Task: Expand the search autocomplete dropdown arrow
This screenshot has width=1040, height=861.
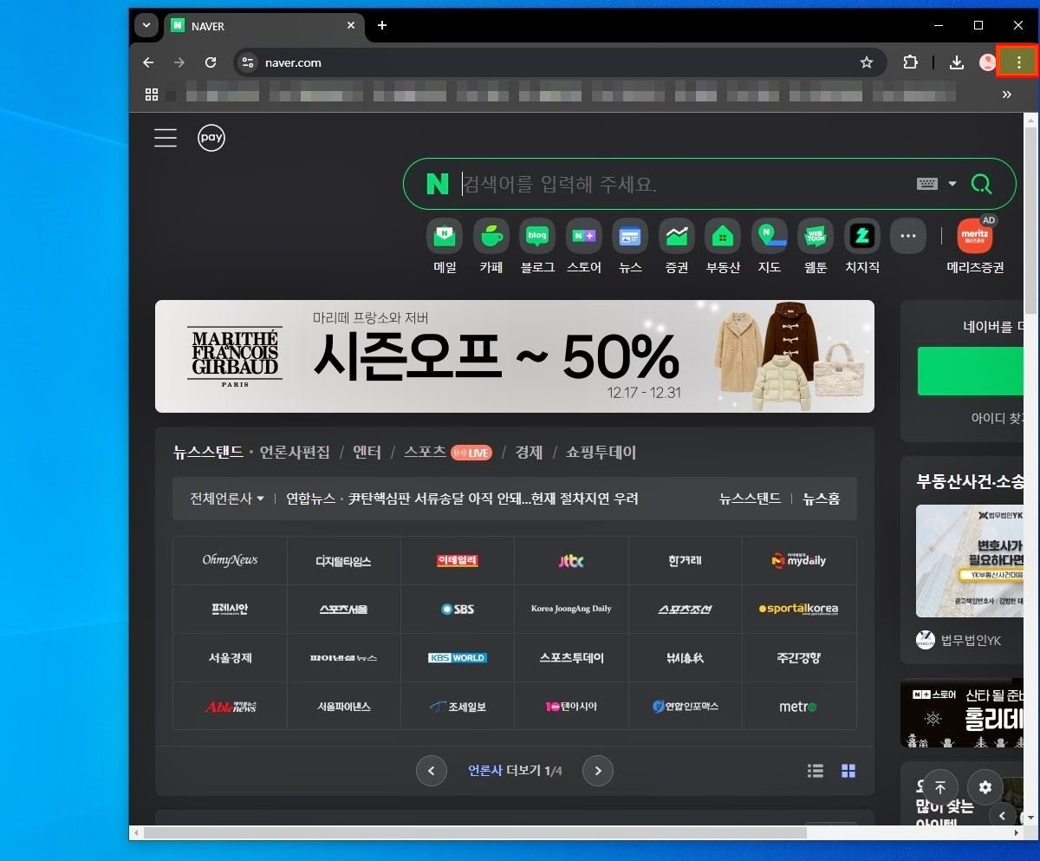Action: point(952,184)
